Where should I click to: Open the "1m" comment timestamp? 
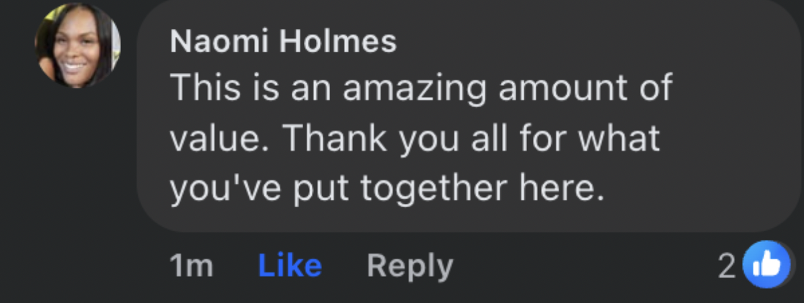[x=192, y=266]
